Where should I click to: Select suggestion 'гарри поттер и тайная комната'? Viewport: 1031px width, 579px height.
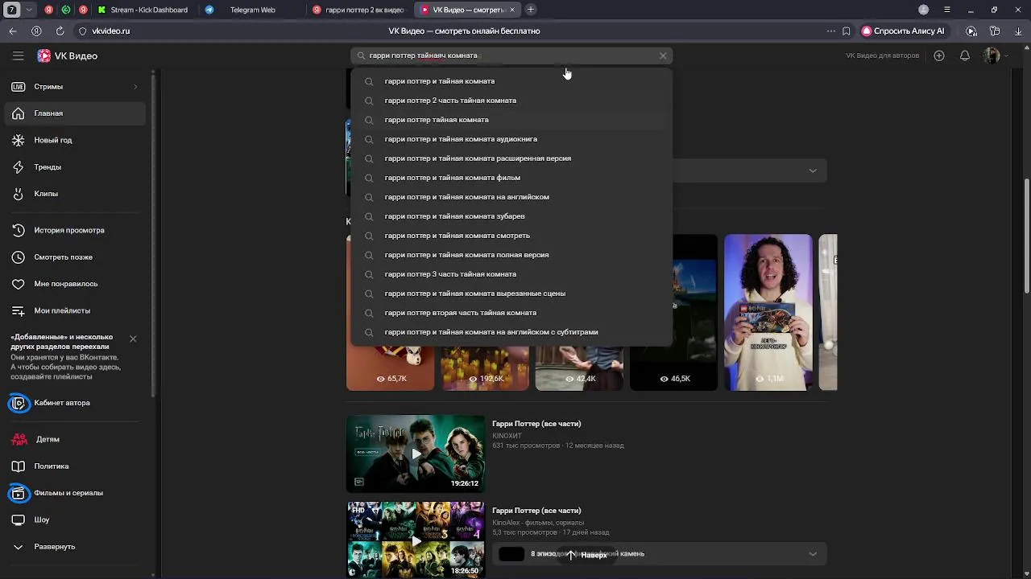(511, 81)
